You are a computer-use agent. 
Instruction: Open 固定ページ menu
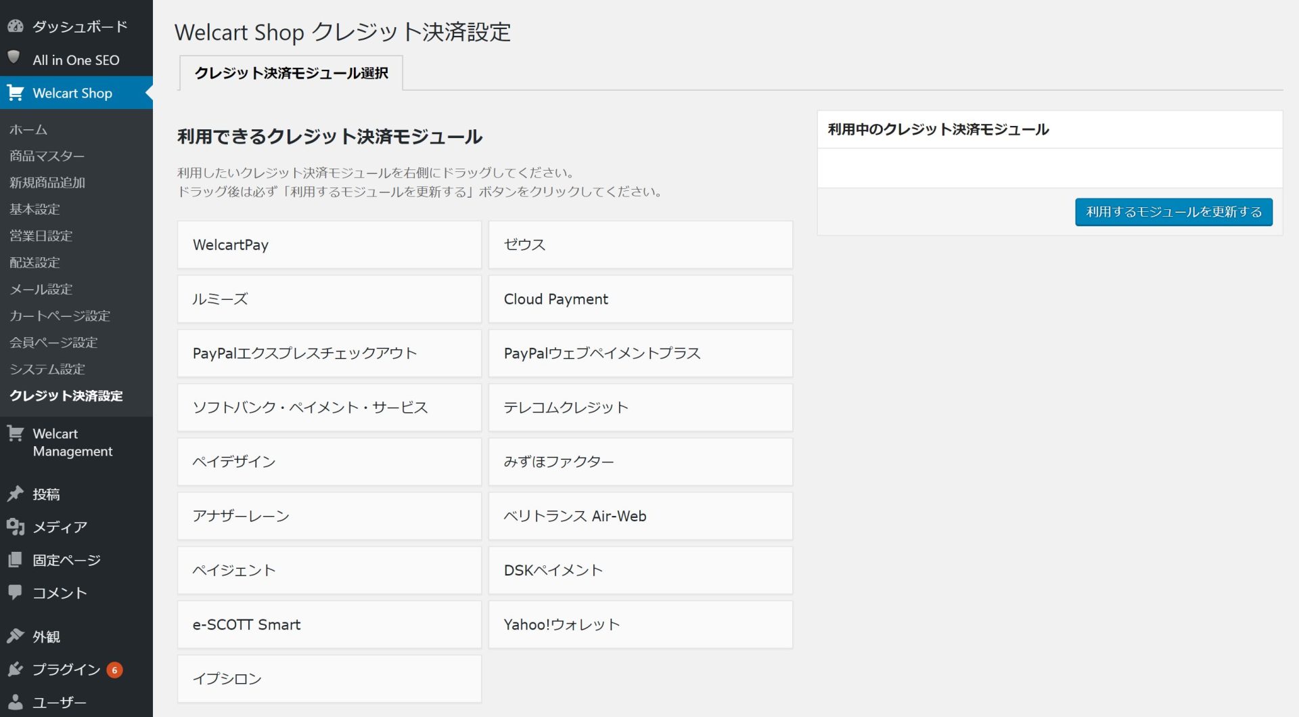click(76, 560)
